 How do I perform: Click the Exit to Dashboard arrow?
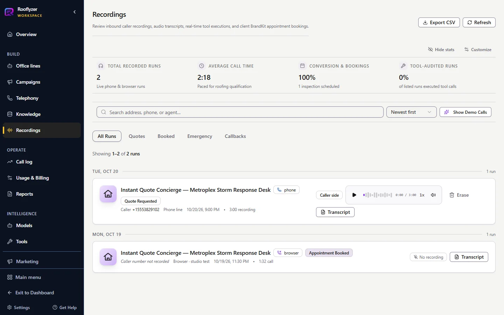pyautogui.click(x=10, y=293)
